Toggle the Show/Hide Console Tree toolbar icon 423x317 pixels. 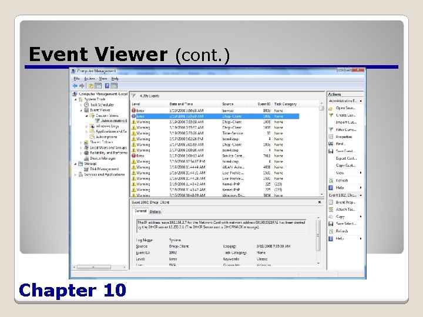click(99, 86)
